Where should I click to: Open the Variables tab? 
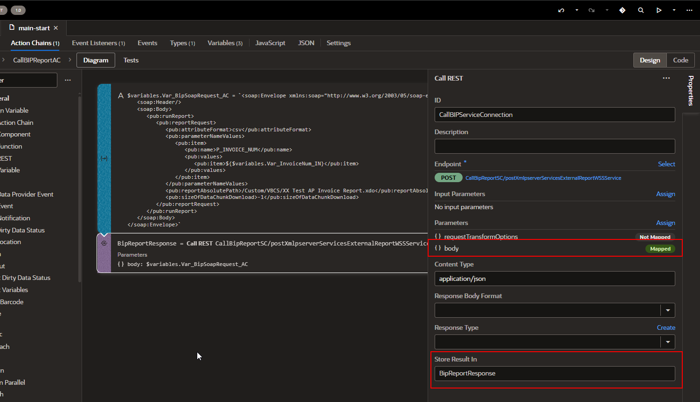225,43
